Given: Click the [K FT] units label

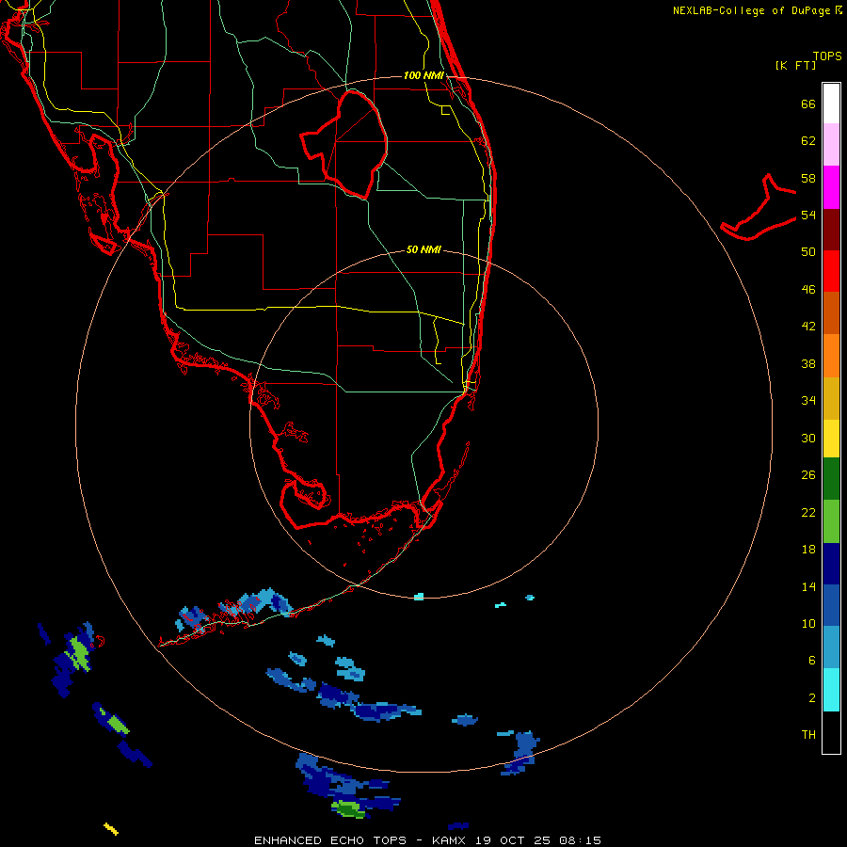Looking at the screenshot, I should (x=795, y=65).
